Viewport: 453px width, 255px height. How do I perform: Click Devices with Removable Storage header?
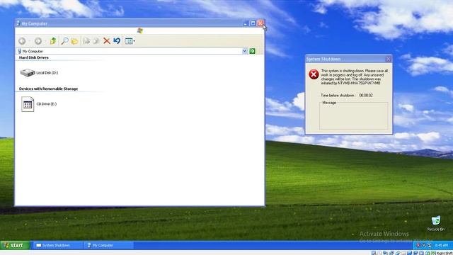click(x=49, y=89)
